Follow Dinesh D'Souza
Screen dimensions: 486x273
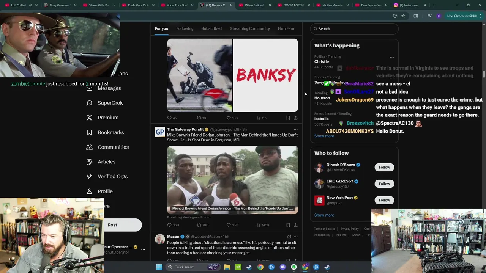[x=384, y=167]
